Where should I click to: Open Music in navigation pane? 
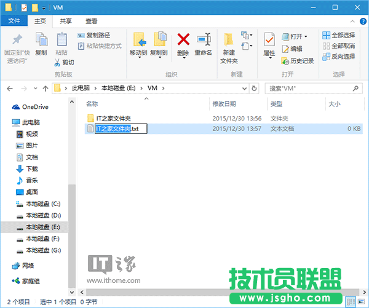[x=27, y=181]
